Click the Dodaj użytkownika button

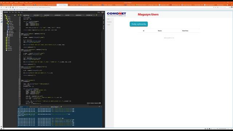(x=139, y=24)
